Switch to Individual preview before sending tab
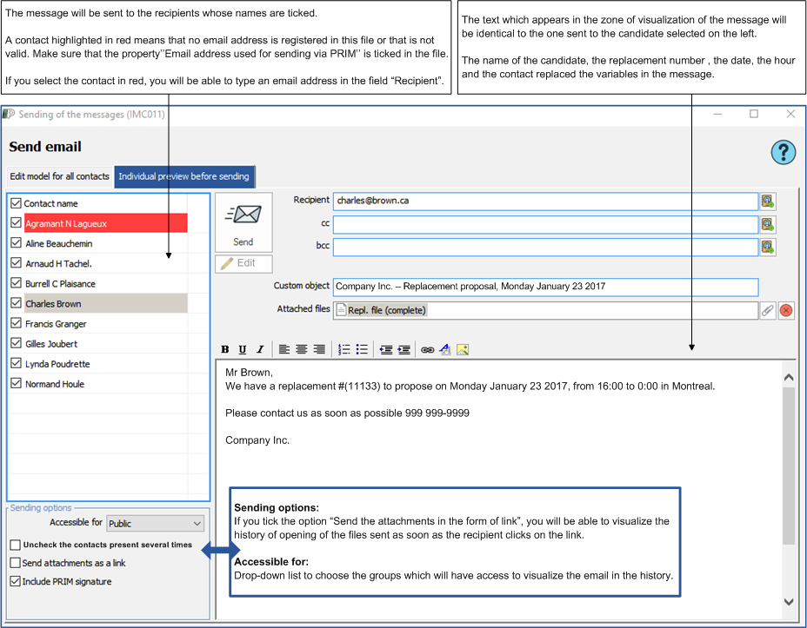This screenshot has width=807, height=628. click(183, 176)
